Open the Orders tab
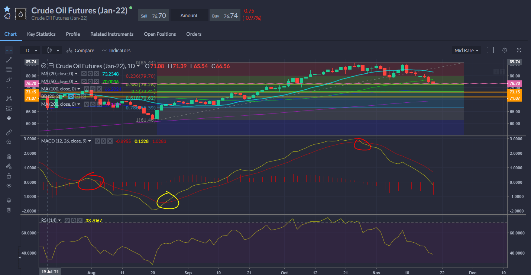The image size is (531, 275). pos(194,34)
